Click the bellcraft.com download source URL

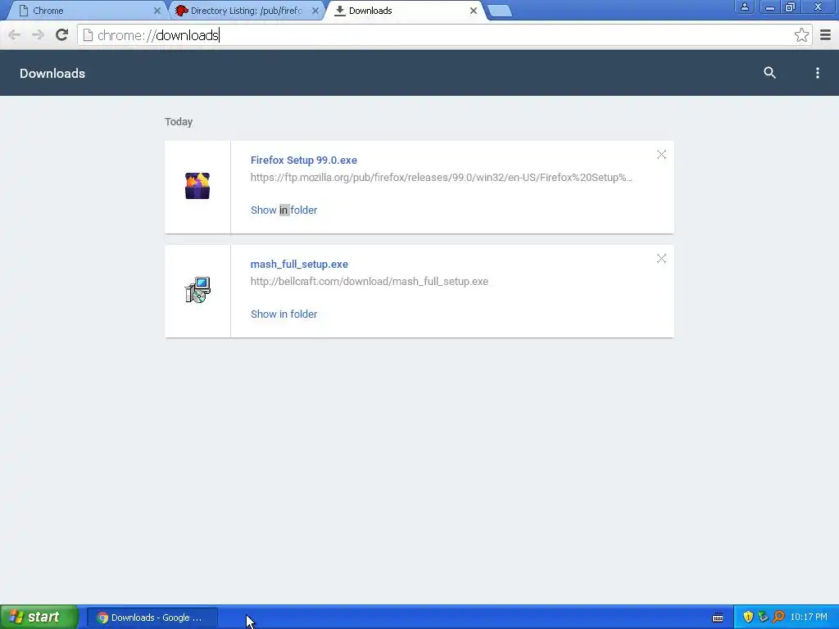click(370, 282)
